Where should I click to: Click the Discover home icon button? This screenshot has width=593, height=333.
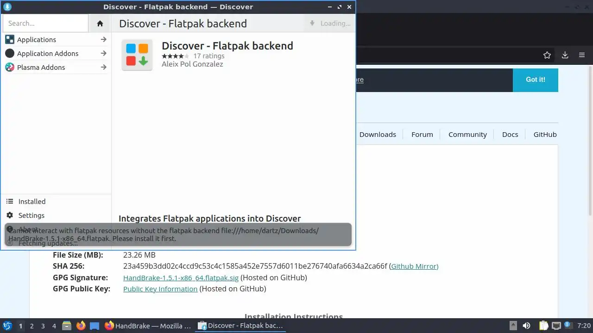point(100,24)
